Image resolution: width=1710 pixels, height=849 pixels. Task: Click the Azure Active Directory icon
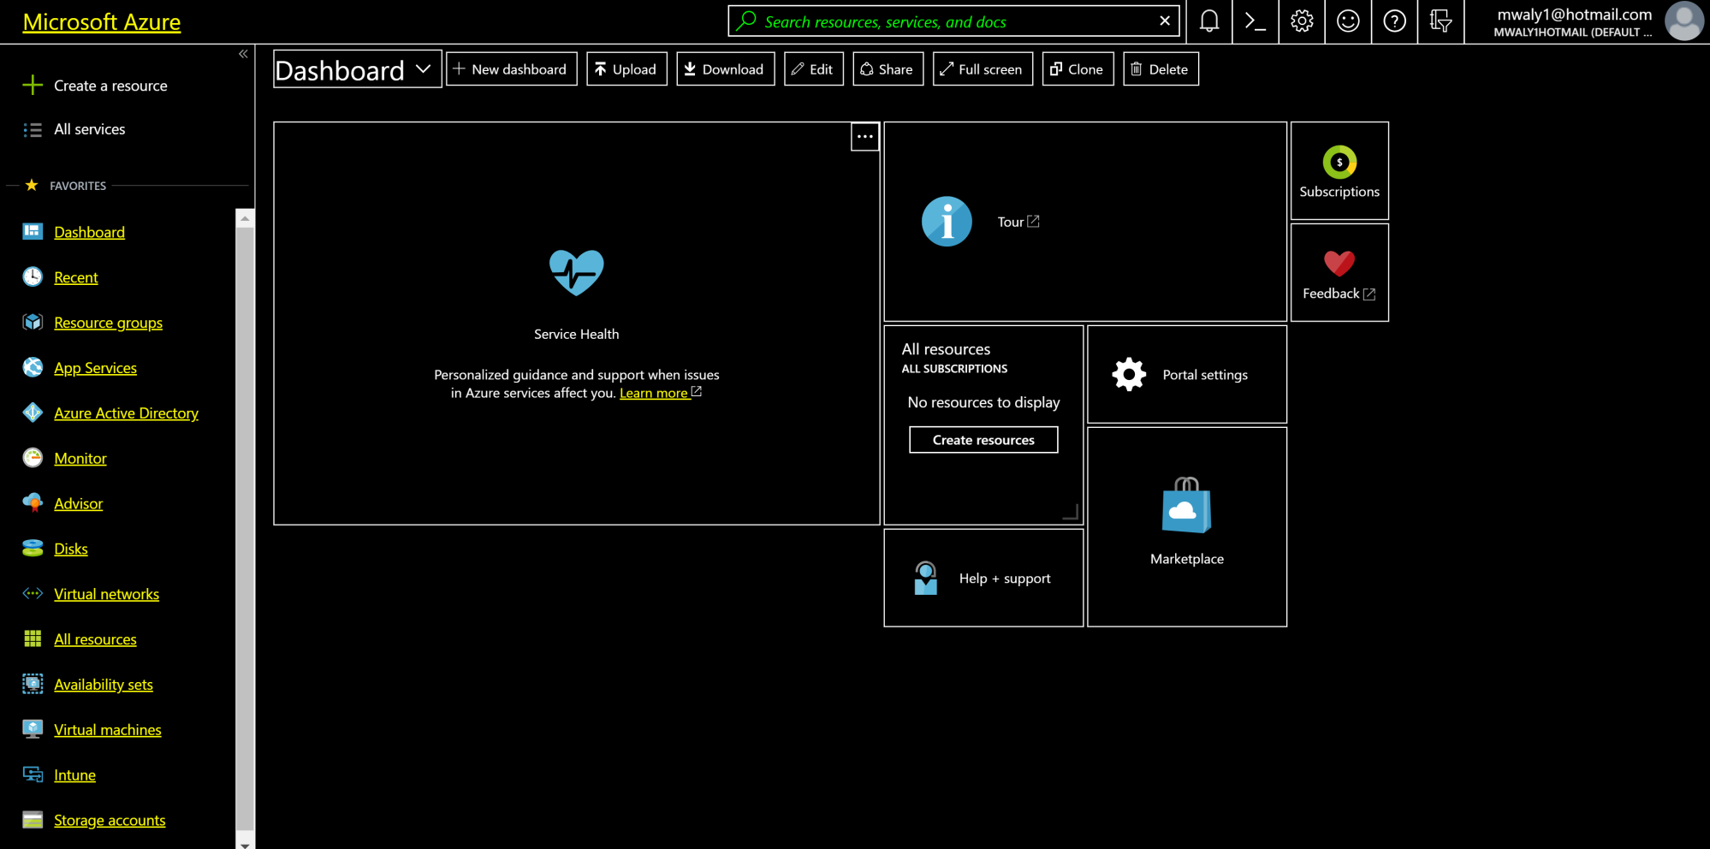point(33,413)
